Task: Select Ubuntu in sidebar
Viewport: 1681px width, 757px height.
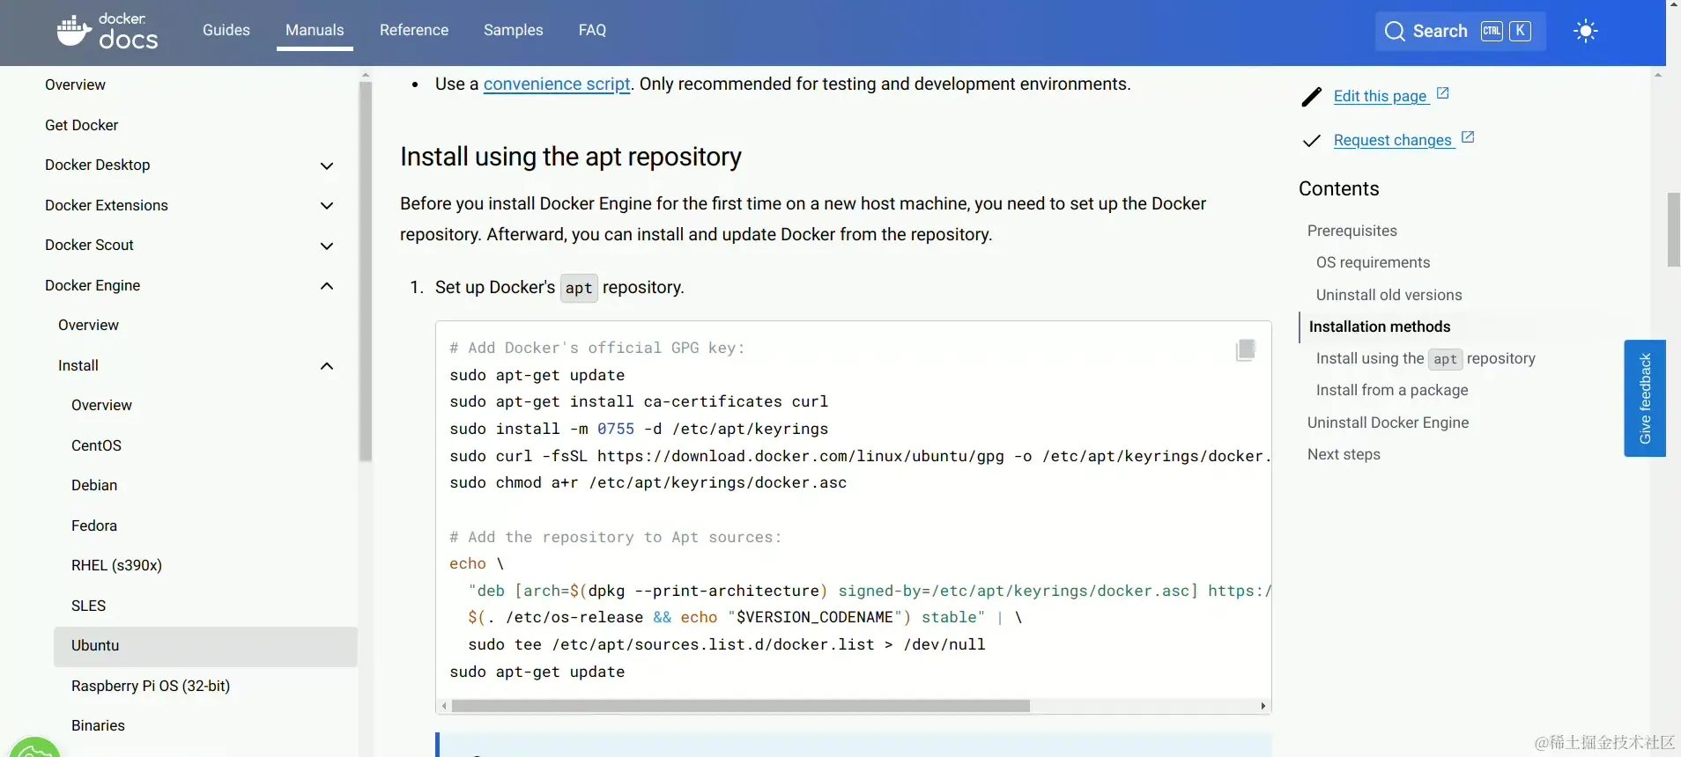Action: (x=205, y=646)
